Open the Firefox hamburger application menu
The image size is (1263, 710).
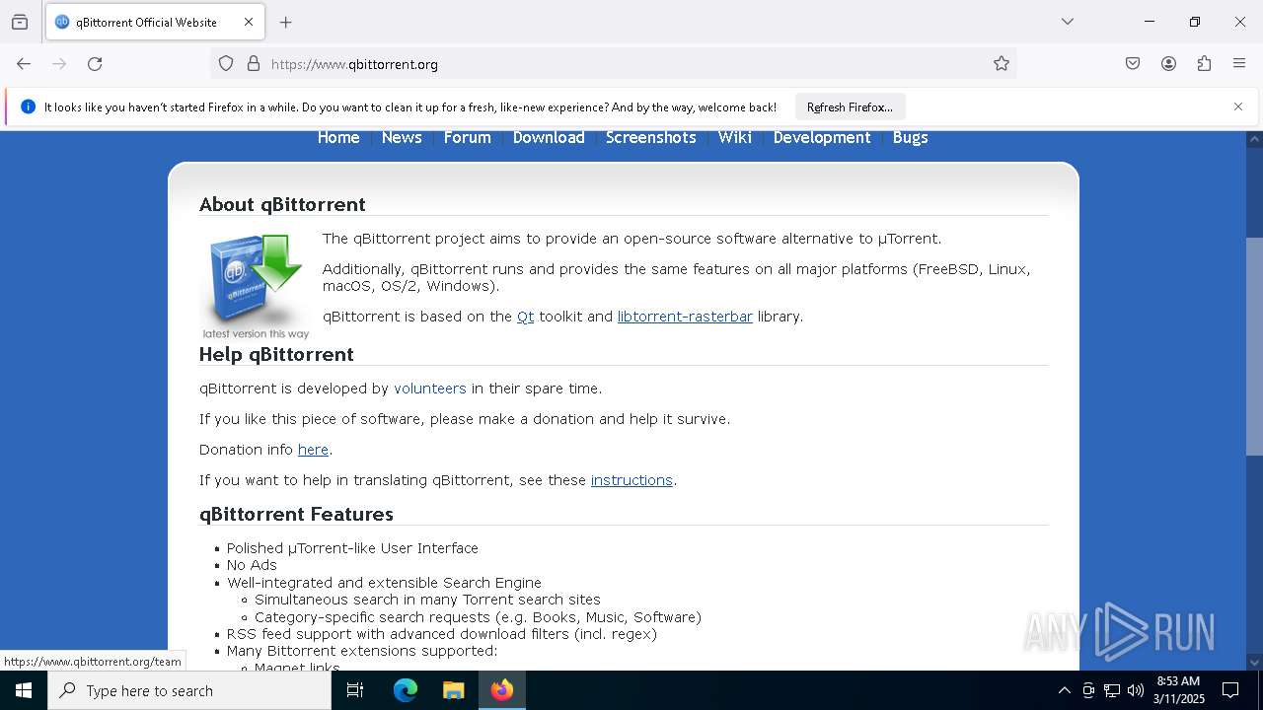click(1239, 64)
